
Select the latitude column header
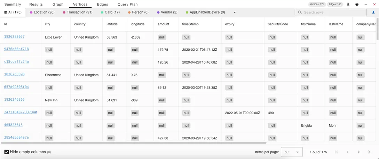click(x=112, y=24)
